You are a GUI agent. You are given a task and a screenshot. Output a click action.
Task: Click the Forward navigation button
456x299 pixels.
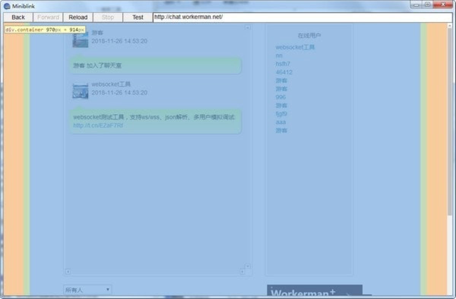coord(48,17)
